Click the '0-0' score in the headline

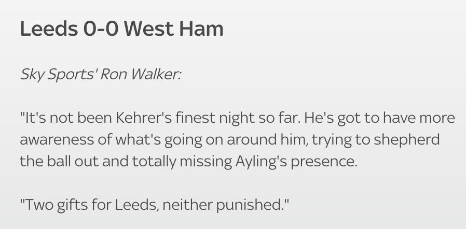(x=101, y=29)
